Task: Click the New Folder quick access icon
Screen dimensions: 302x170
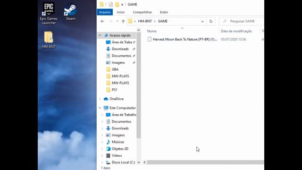Action: pyautogui.click(x=117, y=4)
